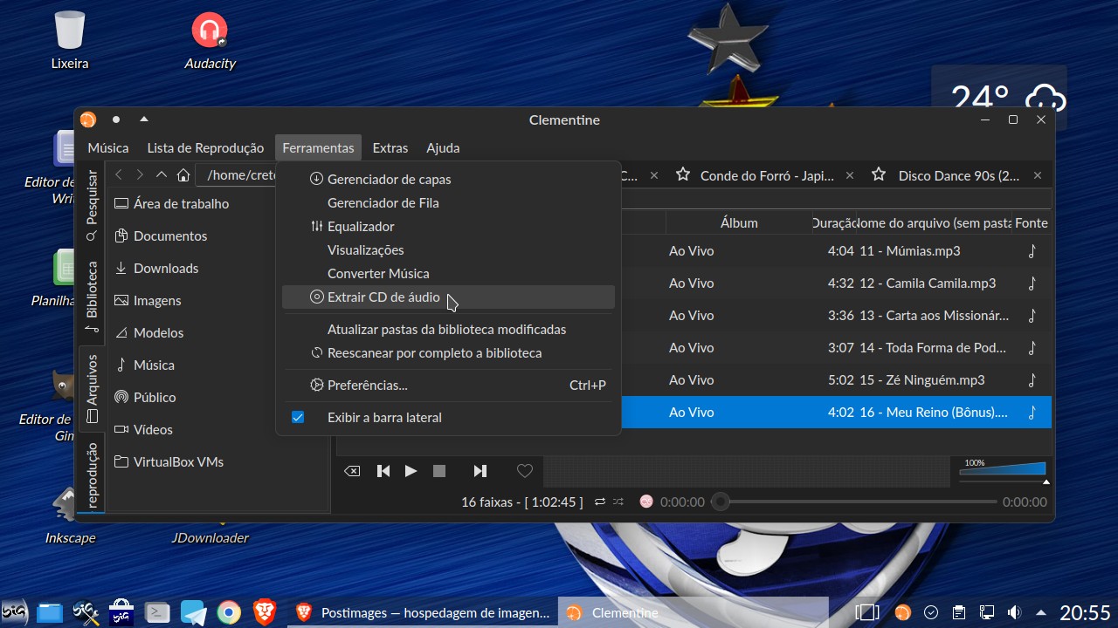The image size is (1118, 628).
Task: Open Vídeos folder
Action: pos(143,430)
